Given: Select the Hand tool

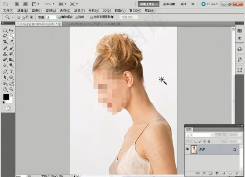Looking at the screenshot, I should (x=5, y=89).
